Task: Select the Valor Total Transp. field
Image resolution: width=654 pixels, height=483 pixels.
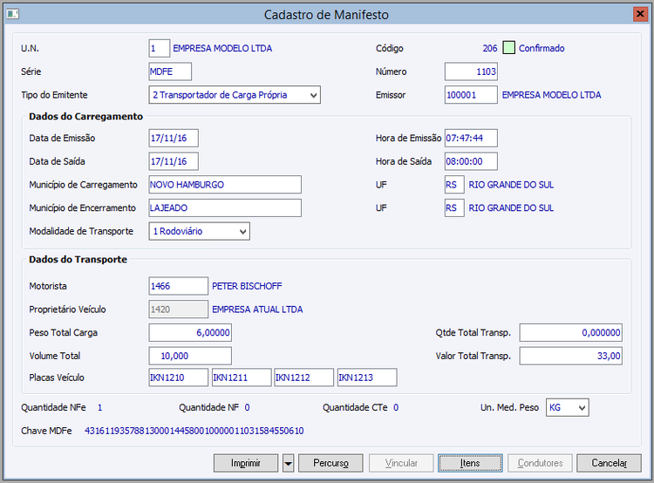Action: pos(571,356)
